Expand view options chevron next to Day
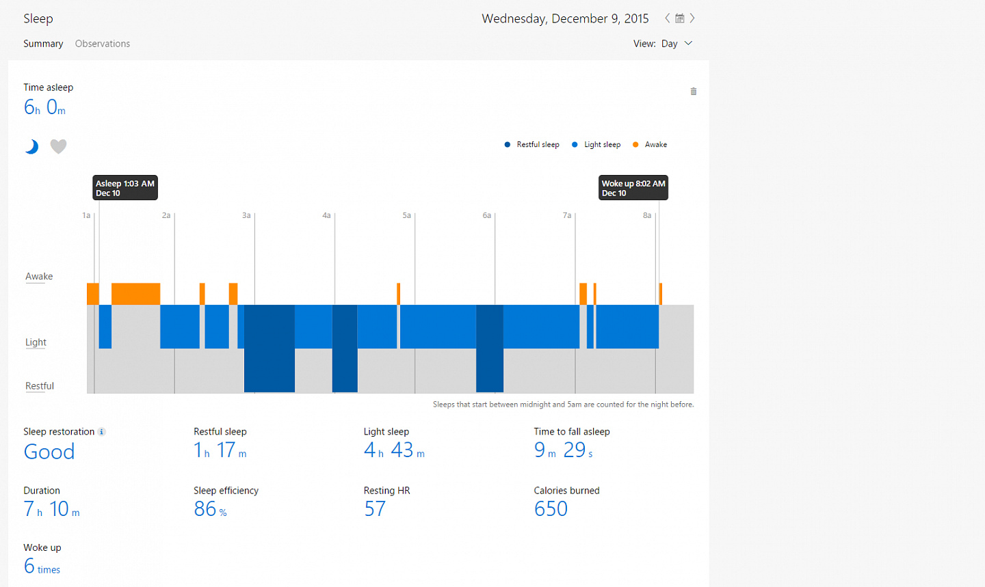Screen dimensions: 985x587 point(688,43)
